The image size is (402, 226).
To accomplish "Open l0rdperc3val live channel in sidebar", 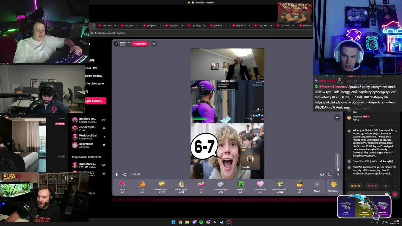I will click(89, 137).
